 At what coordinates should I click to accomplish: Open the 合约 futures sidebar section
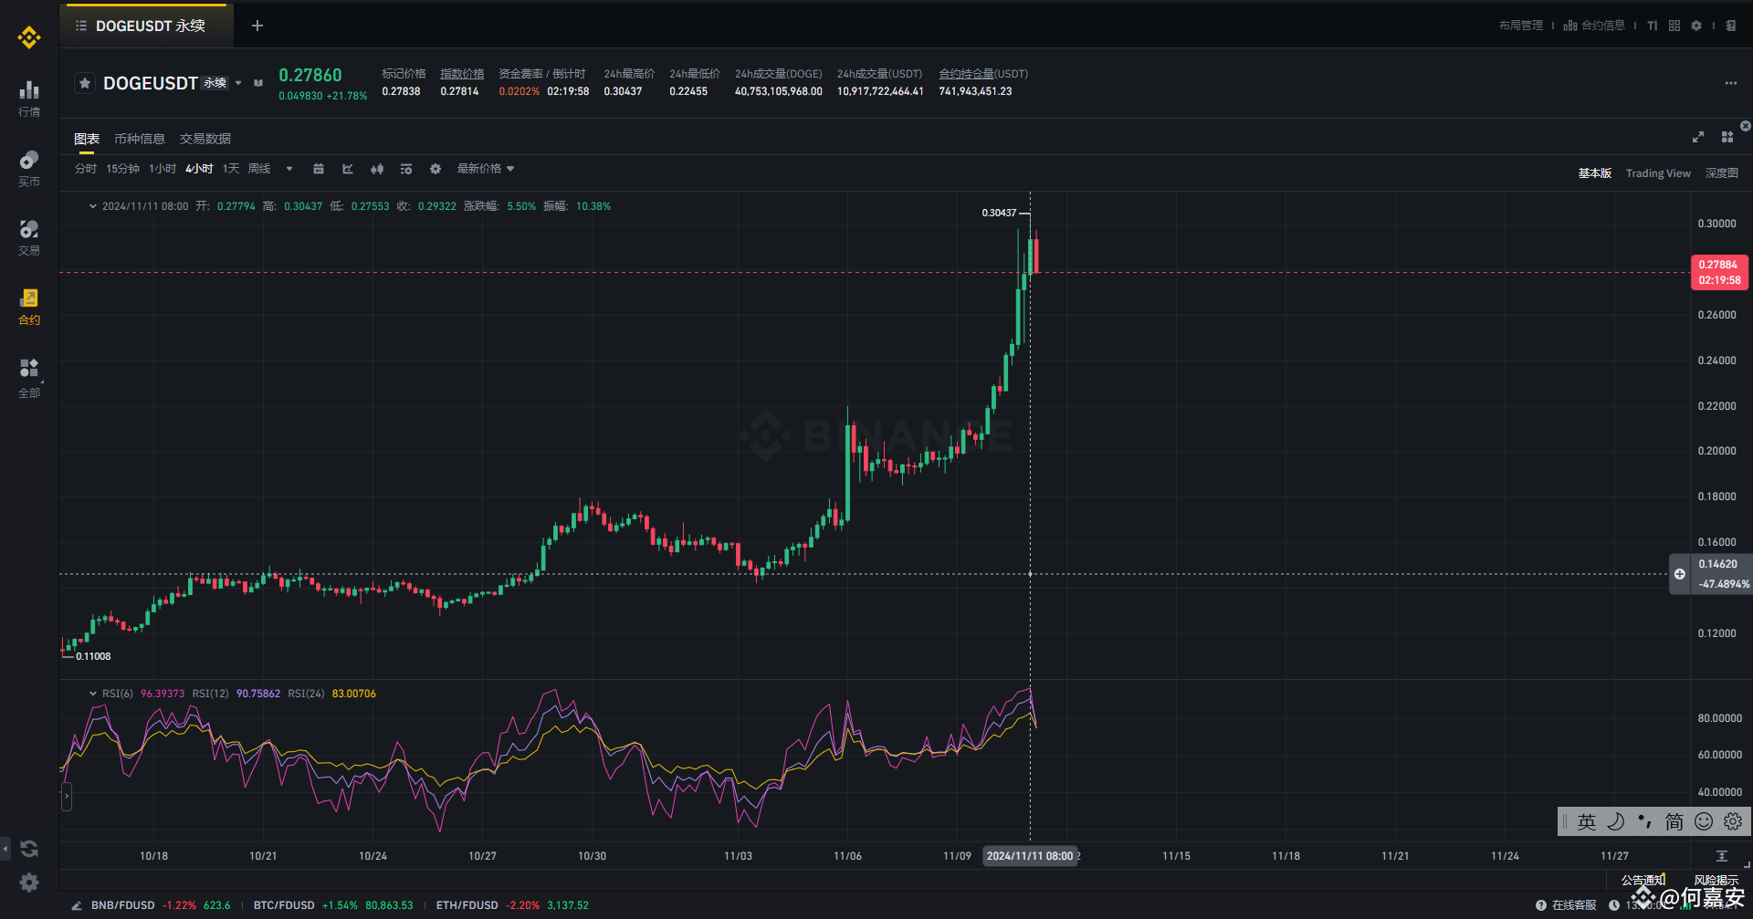pyautogui.click(x=29, y=307)
